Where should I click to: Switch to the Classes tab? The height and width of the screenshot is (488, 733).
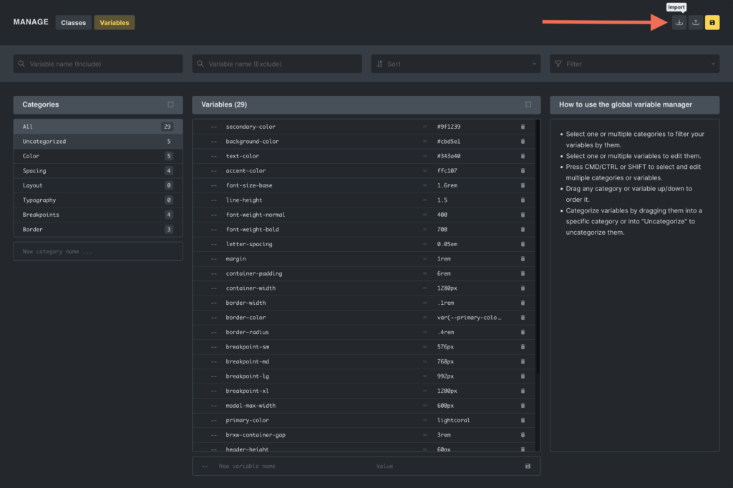click(73, 23)
